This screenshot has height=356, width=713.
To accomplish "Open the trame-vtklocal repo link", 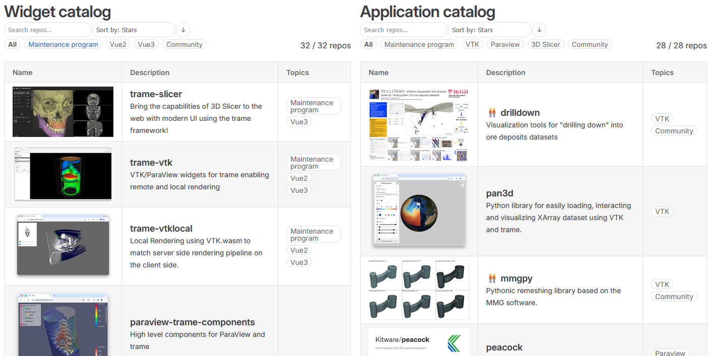I will [161, 228].
